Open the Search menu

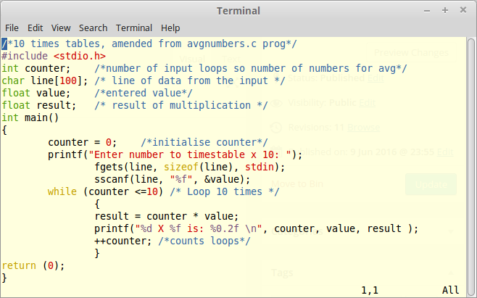(x=91, y=28)
